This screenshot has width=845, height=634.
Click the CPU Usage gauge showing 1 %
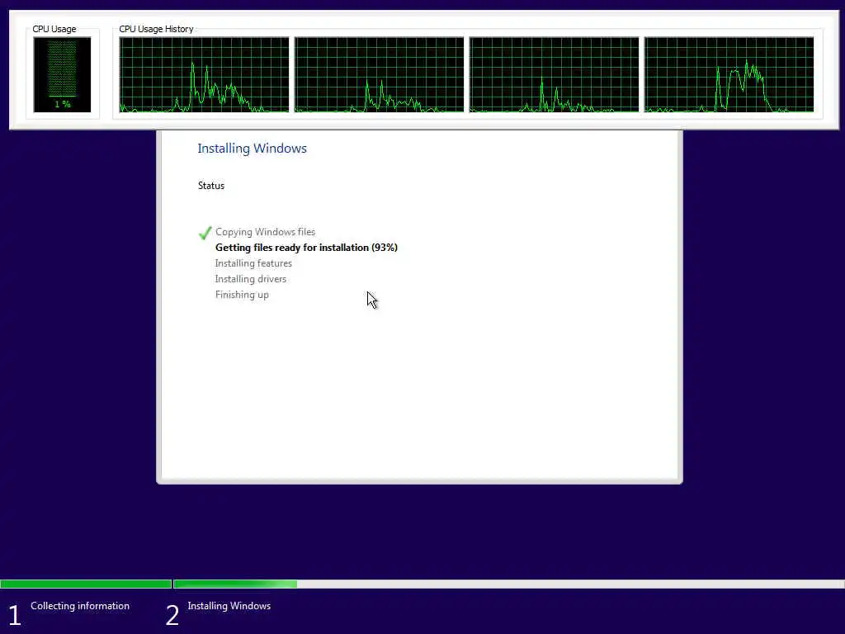(x=62, y=74)
